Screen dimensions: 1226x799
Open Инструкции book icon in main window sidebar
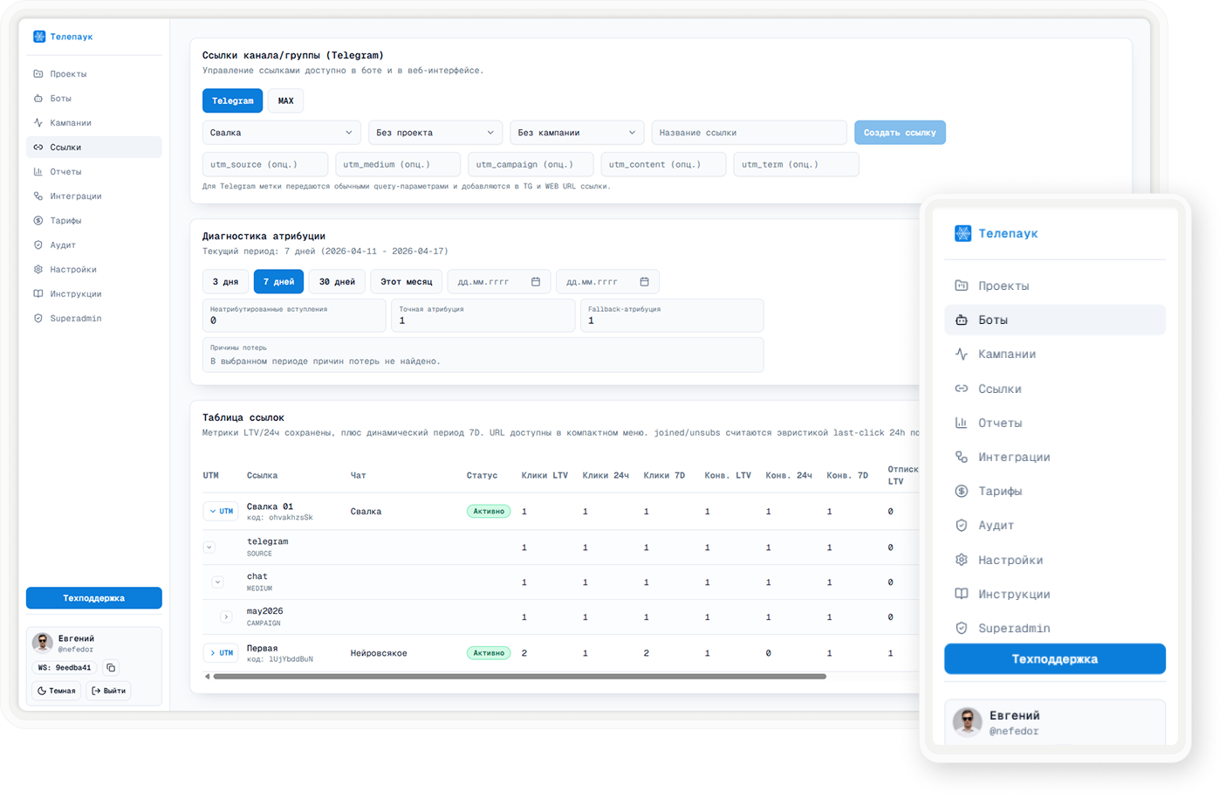(38, 294)
